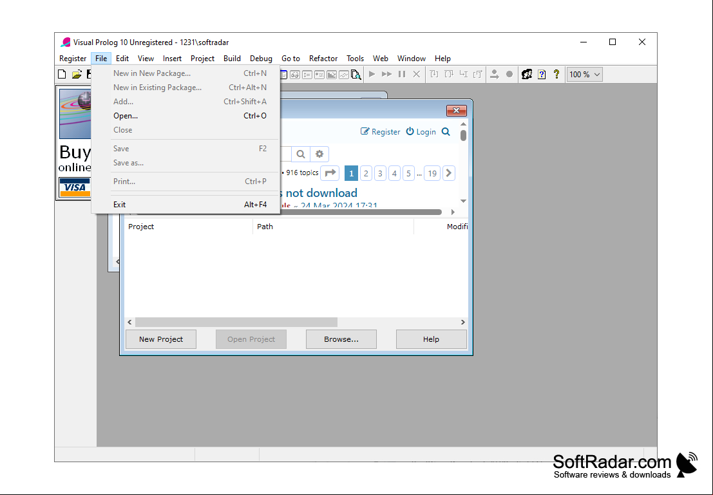Open the View menu
Viewport: 713px width, 495px height.
pyautogui.click(x=146, y=58)
